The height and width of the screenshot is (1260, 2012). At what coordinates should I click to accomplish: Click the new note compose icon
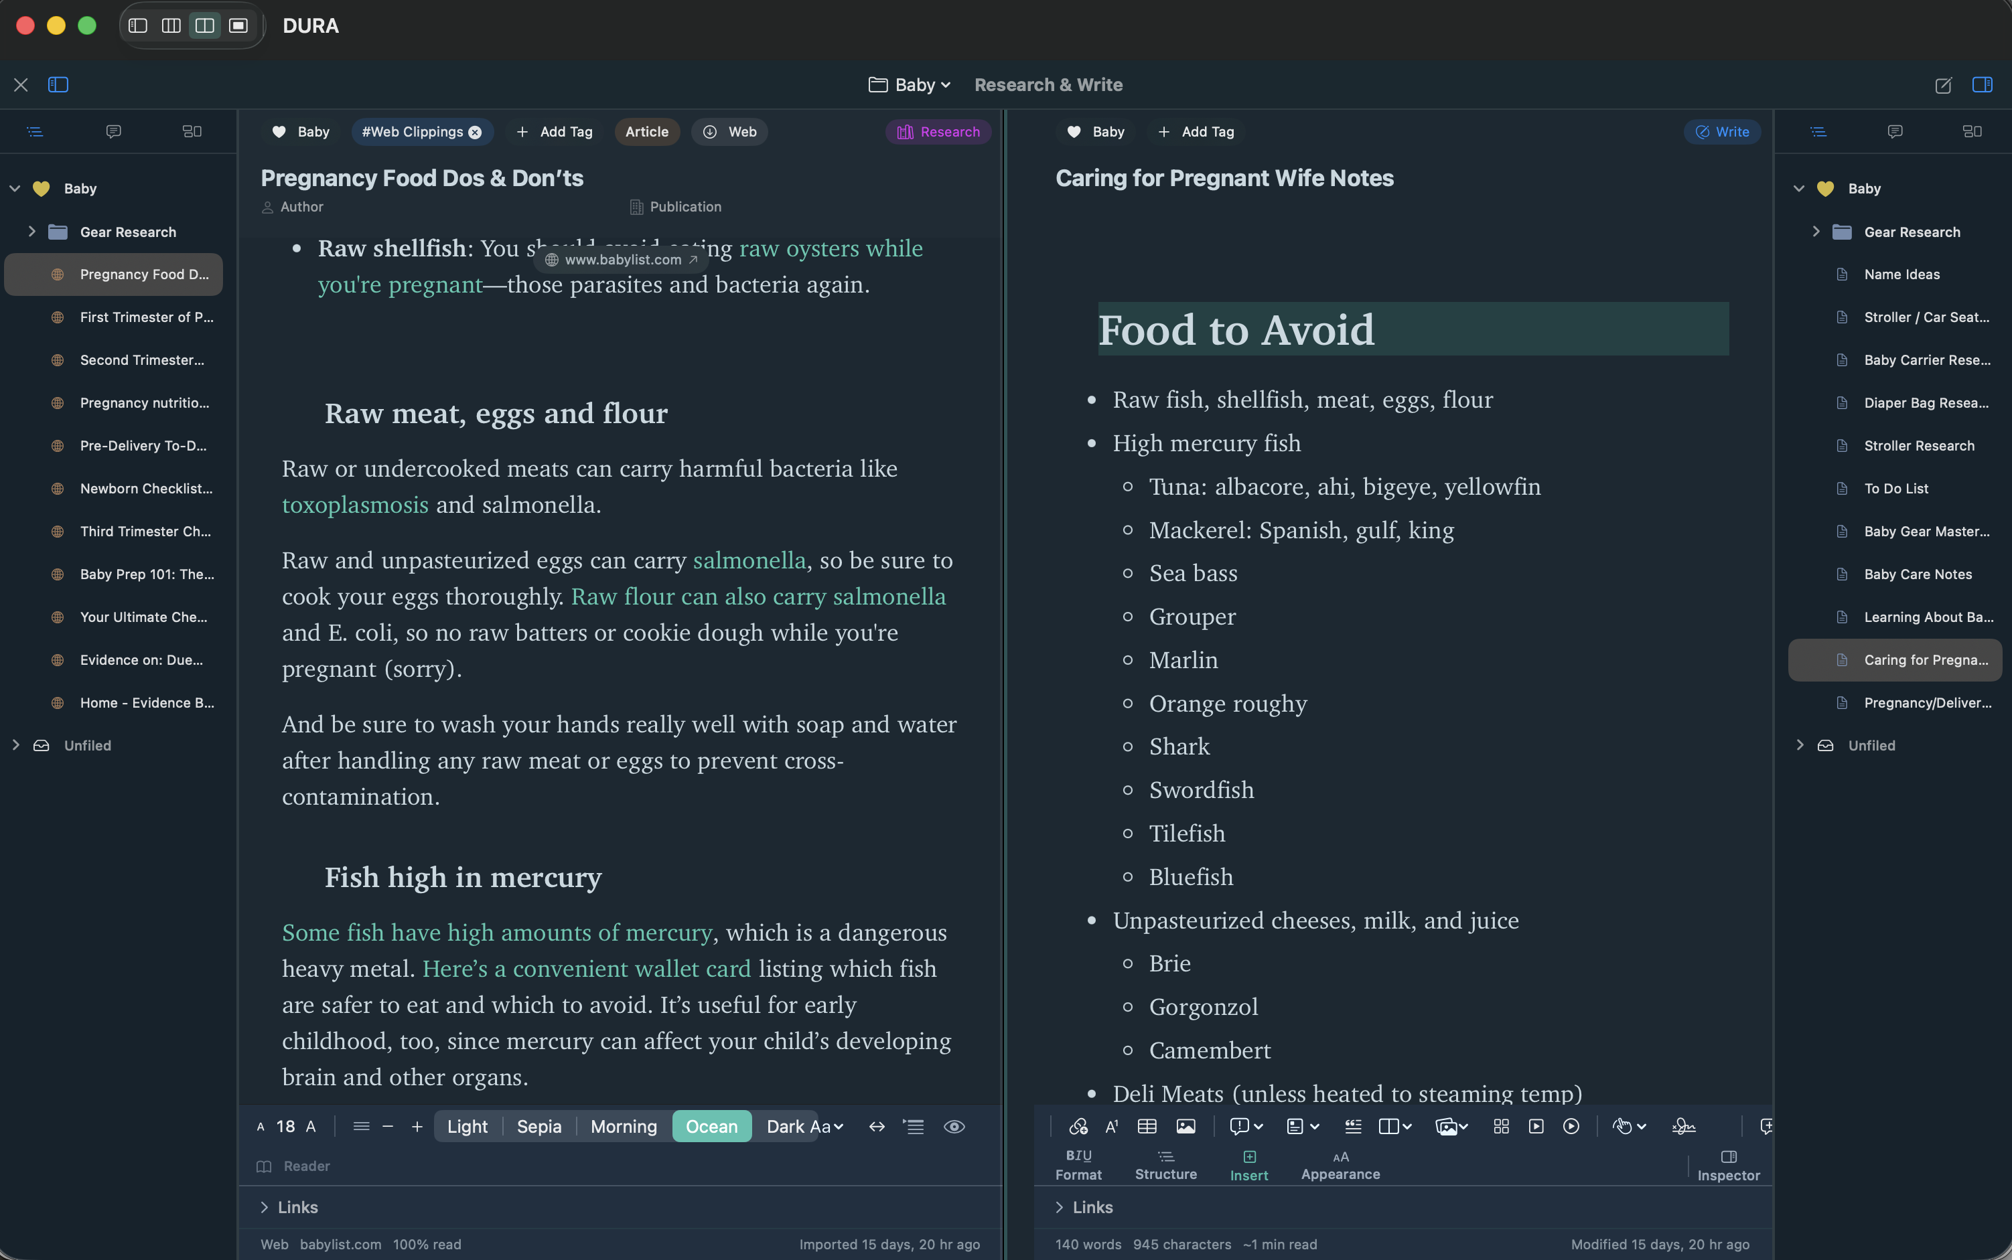tap(1943, 85)
